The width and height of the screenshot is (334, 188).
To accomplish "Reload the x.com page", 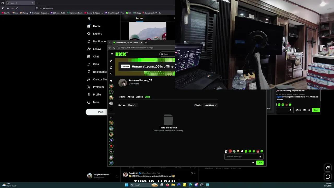I will click(17, 8).
